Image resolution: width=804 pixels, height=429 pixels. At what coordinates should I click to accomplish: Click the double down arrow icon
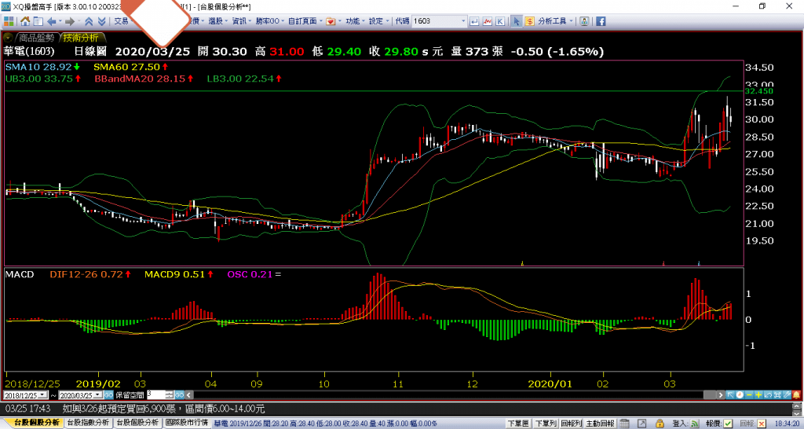(100, 21)
